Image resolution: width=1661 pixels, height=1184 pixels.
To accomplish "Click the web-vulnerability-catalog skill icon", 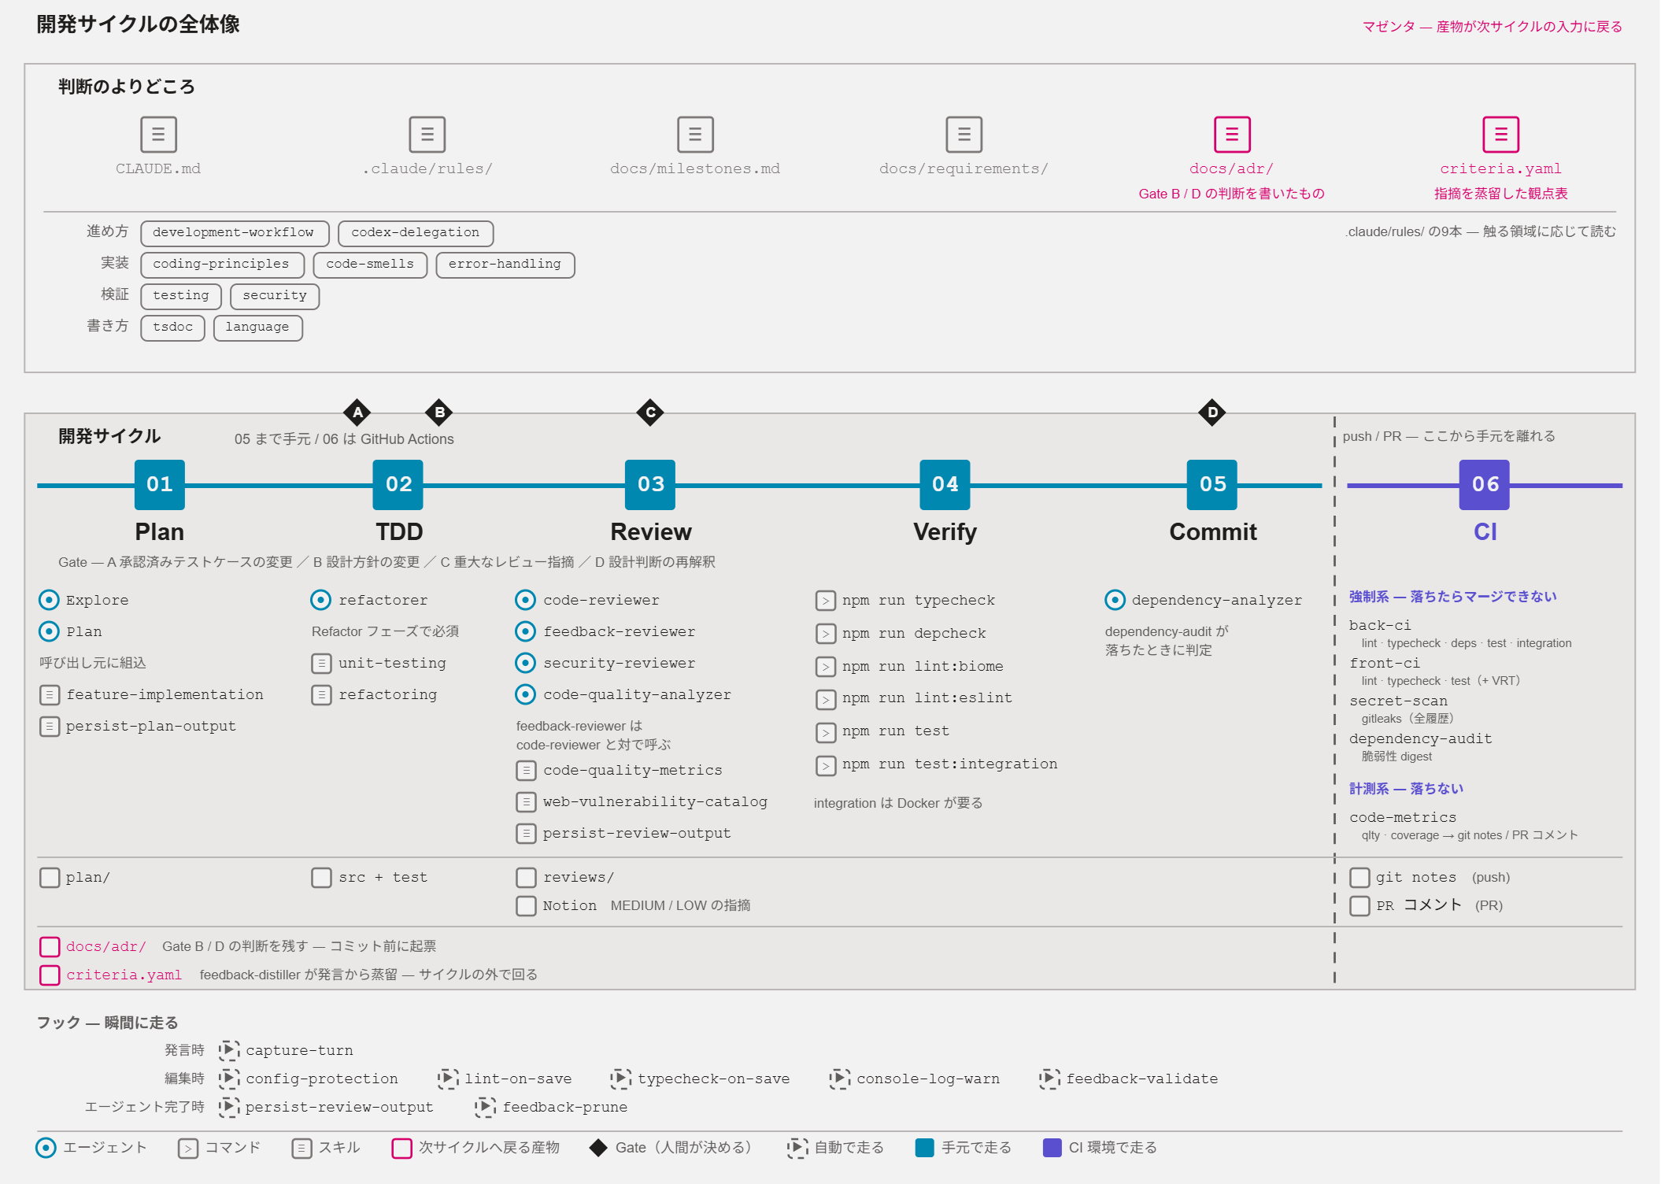I will (x=527, y=802).
